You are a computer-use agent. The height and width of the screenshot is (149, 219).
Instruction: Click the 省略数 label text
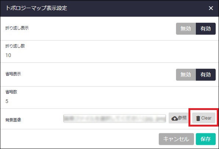click(x=11, y=92)
